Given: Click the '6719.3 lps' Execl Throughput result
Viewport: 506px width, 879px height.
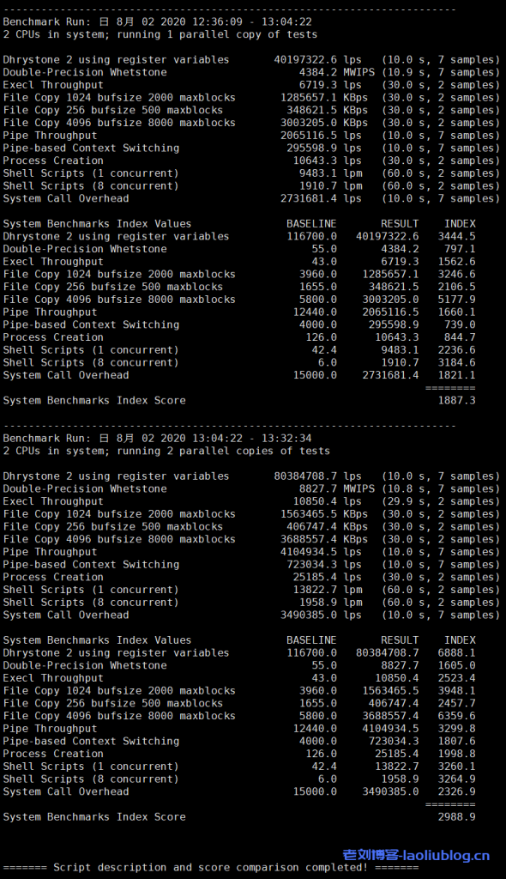Looking at the screenshot, I should 330,85.
